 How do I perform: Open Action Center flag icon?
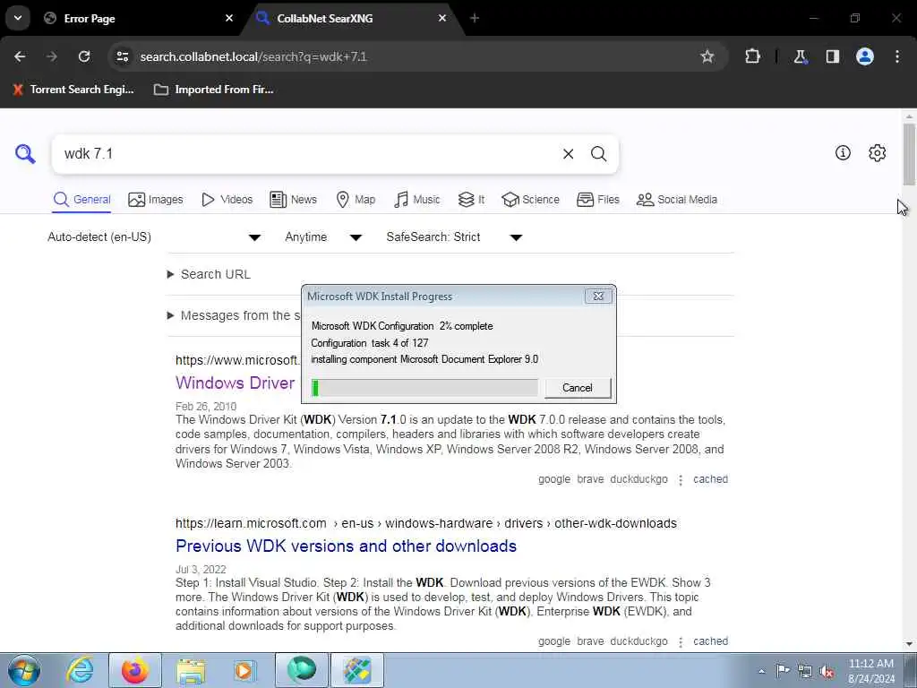(783, 670)
